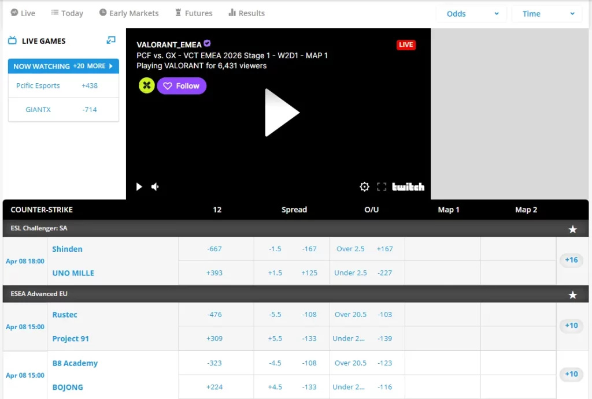Image resolution: width=592 pixels, height=399 pixels.
Task: Pick Under at -116 for B8 match
Action: [367, 387]
